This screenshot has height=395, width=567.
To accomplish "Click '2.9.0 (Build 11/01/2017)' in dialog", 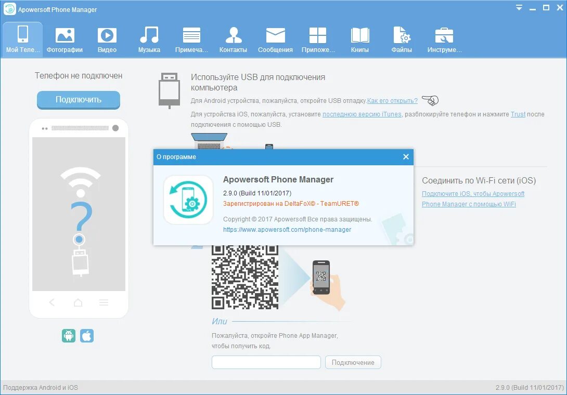I will 257,193.
